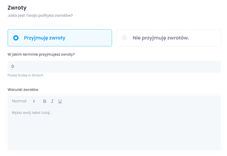Click the up-down arrows beside Normal
Image resolution: width=227 pixels, height=156 pixels.
click(x=34, y=101)
